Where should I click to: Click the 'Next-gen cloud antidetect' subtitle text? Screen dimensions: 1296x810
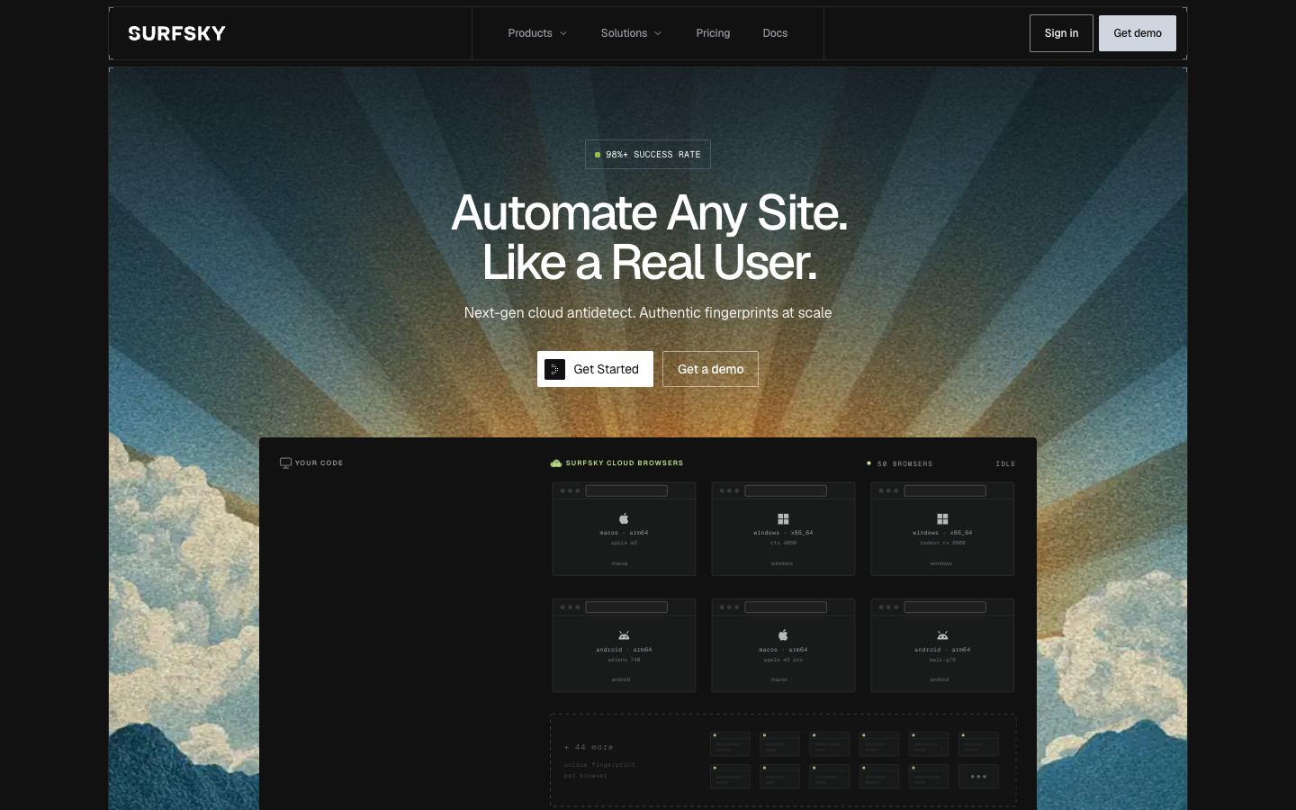pos(648,312)
